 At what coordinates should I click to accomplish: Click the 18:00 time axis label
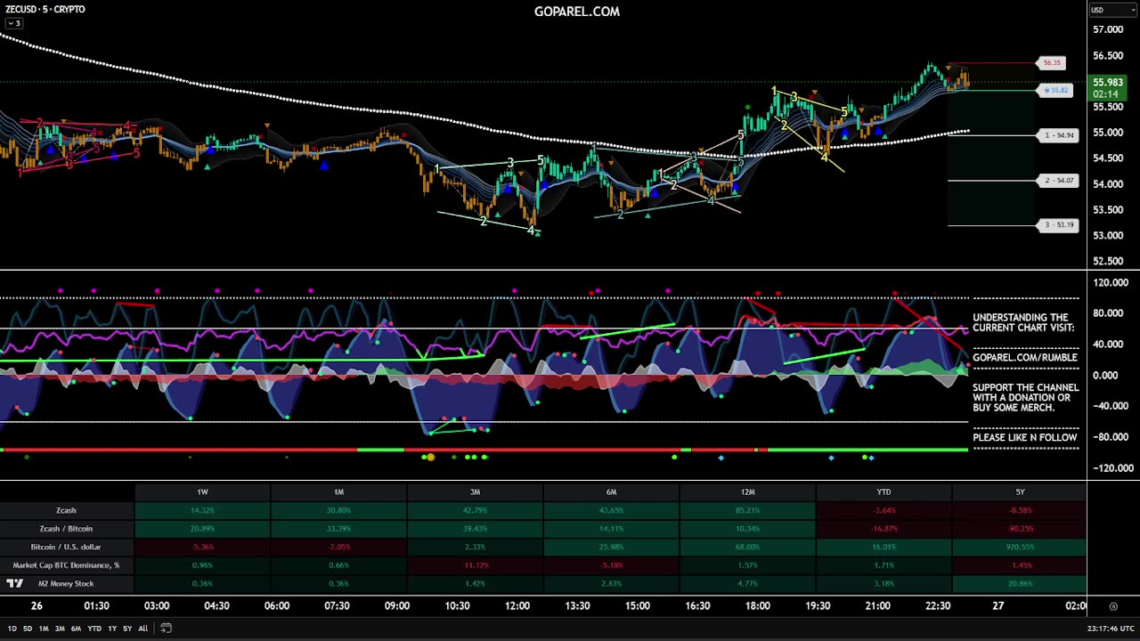point(757,606)
